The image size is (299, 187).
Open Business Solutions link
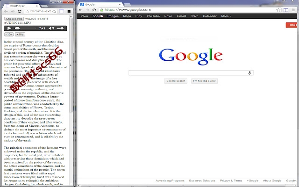pos(202,180)
